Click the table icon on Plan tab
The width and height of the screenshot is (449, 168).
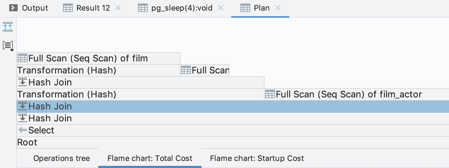click(x=245, y=8)
